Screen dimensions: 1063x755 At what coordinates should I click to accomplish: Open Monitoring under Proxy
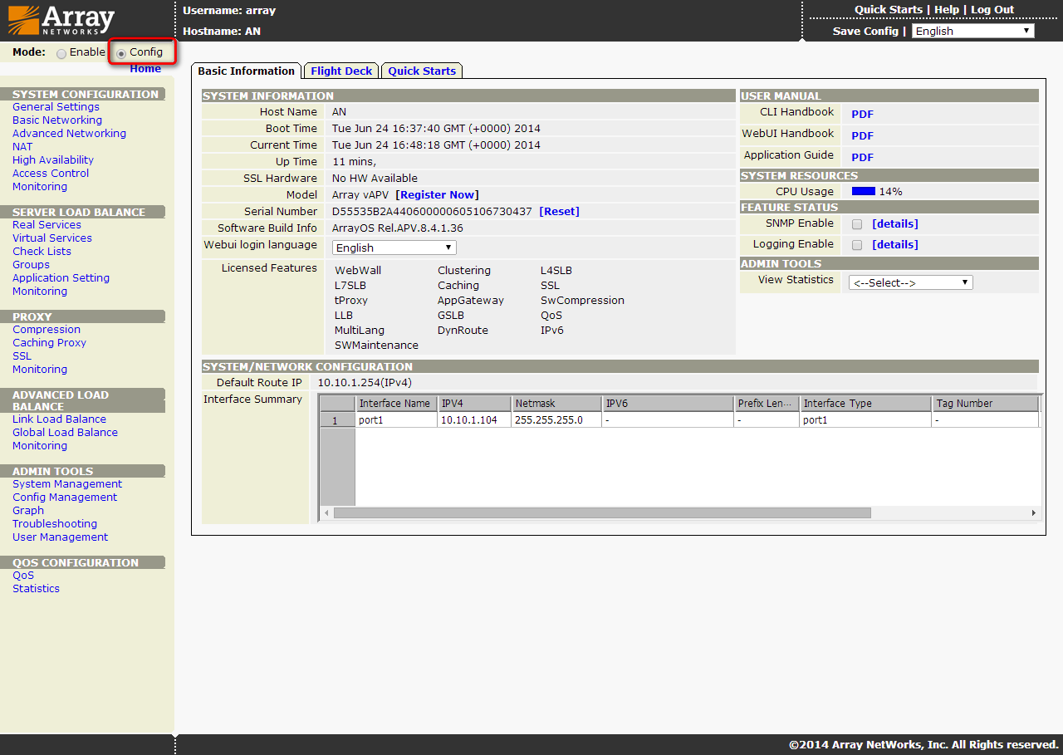tap(40, 370)
